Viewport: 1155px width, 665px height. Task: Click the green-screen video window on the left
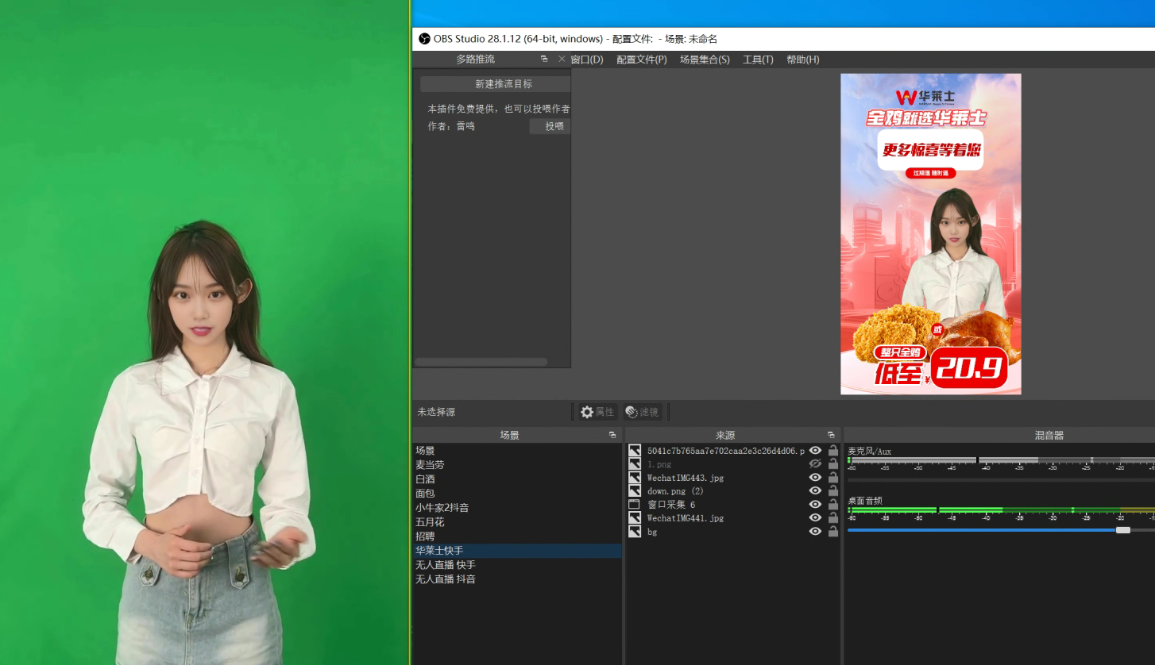204,332
